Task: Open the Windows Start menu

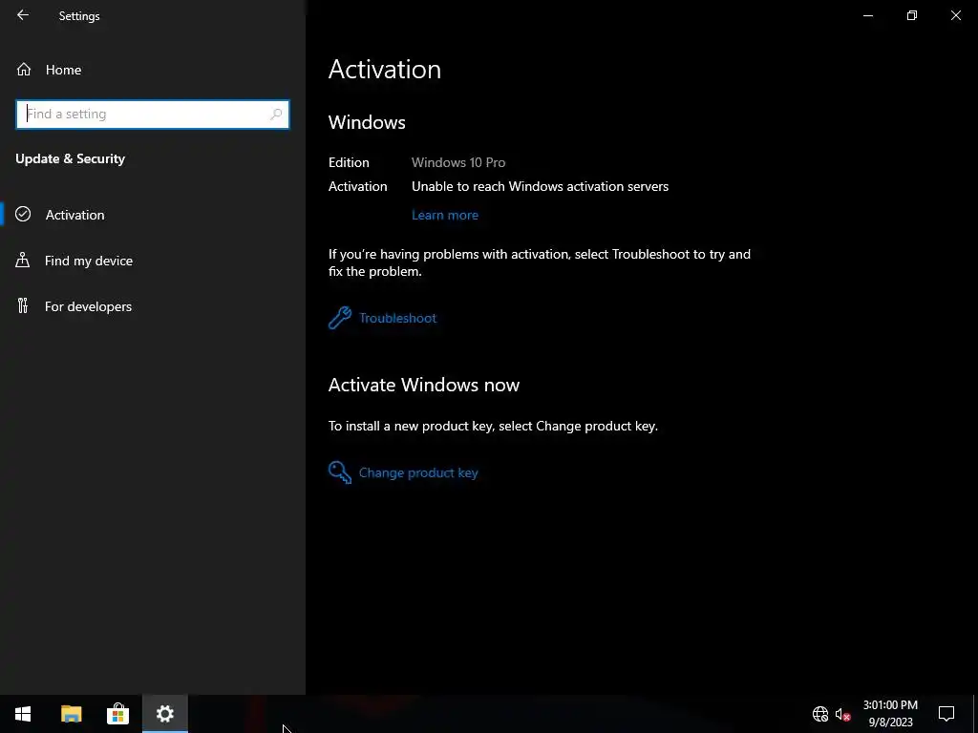Action: tap(23, 714)
